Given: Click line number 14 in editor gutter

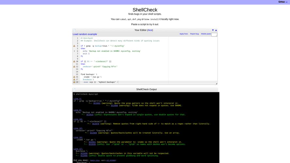Looking at the screenshot, I should (77, 72).
